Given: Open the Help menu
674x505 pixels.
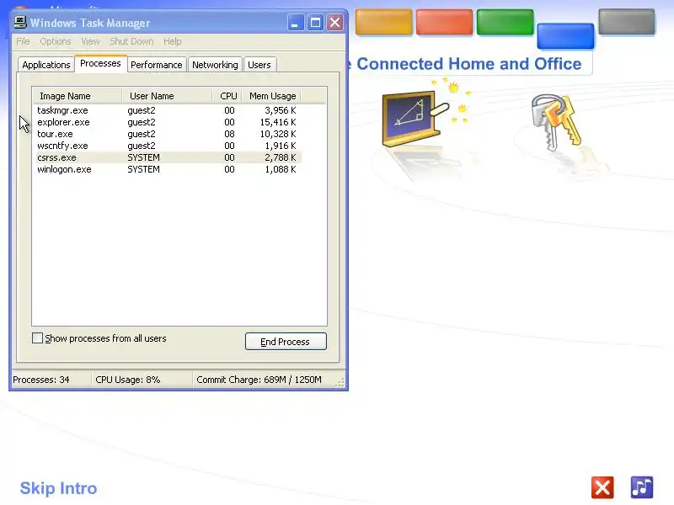Looking at the screenshot, I should point(173,41).
